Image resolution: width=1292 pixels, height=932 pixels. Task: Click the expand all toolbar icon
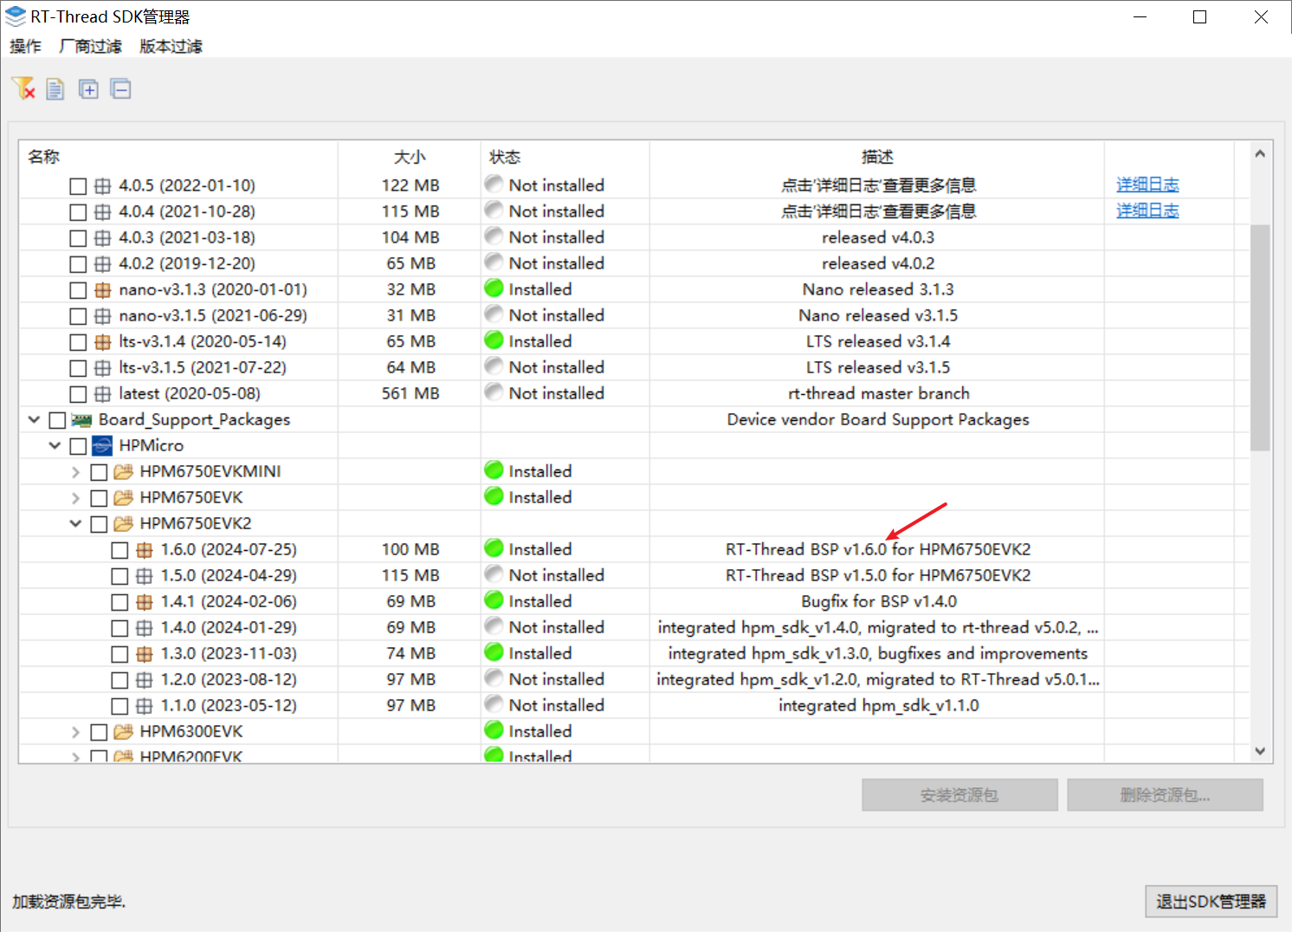tap(88, 88)
